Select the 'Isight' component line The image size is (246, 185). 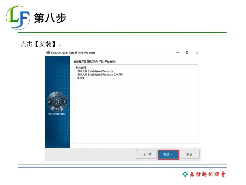(x=81, y=78)
